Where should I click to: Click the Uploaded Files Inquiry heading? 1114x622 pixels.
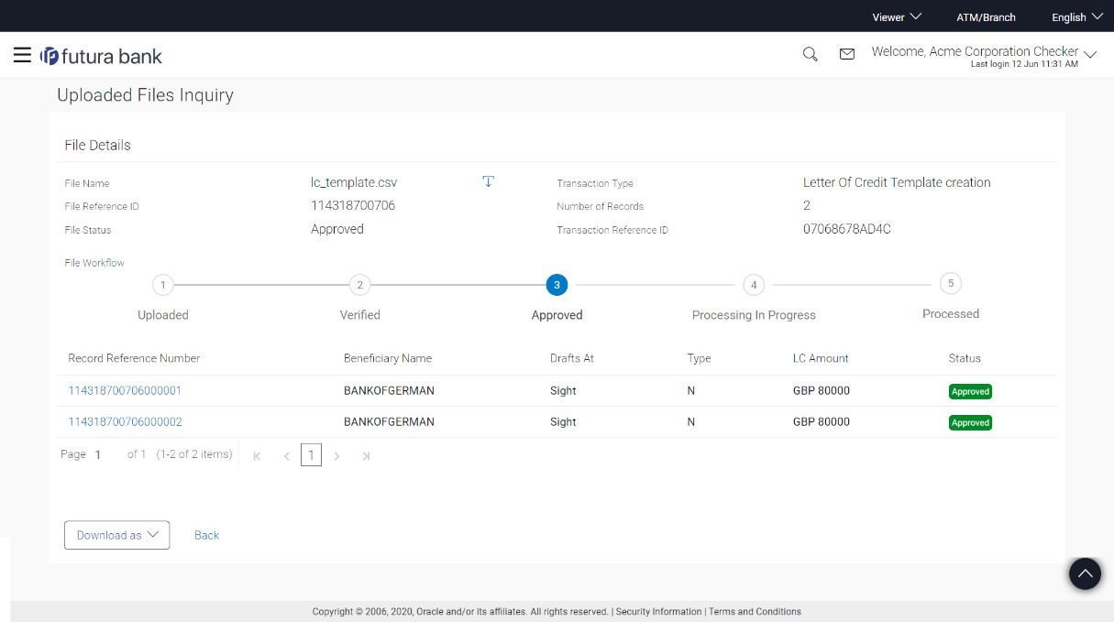click(x=145, y=95)
